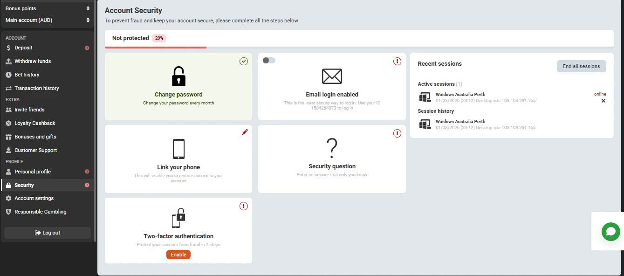Select the Withdraw funds icon

(x=8, y=61)
